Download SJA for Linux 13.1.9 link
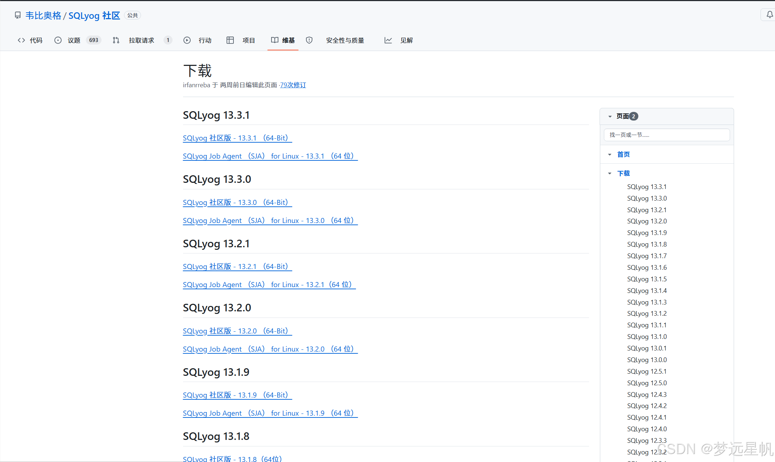Screen dimensions: 775x462 270,413
